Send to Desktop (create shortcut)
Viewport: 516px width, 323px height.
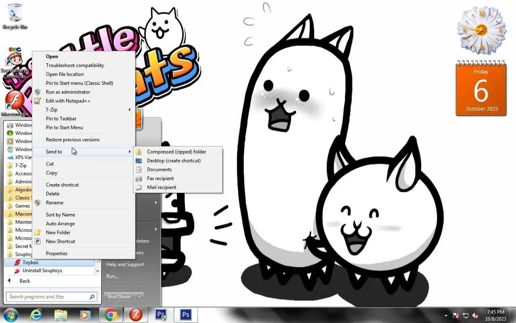[x=178, y=161]
